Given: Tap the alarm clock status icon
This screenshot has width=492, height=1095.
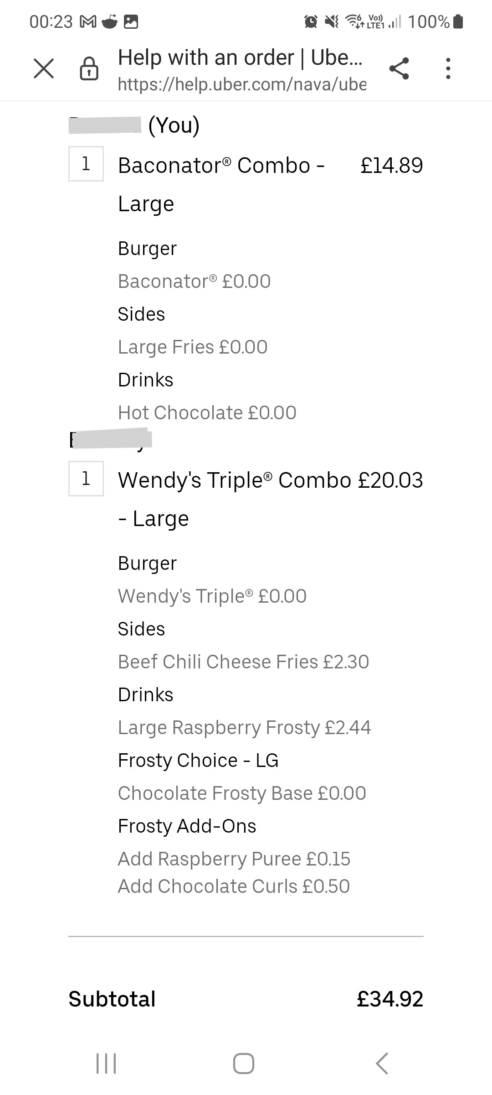Looking at the screenshot, I should [311, 21].
